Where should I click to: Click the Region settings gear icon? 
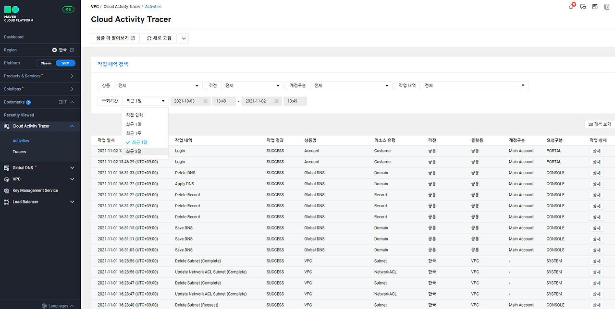[x=72, y=50]
